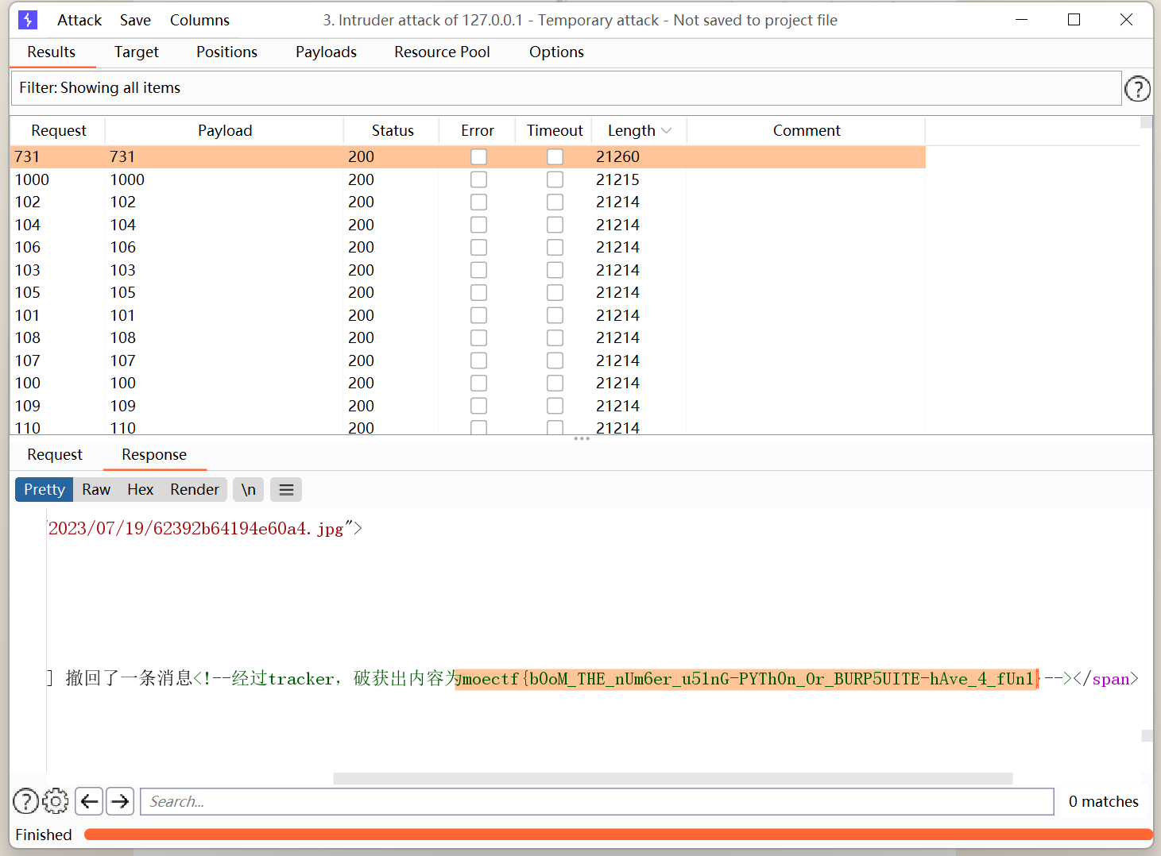1161x856 pixels.
Task: Switch to the Results tab
Action: pos(52,52)
